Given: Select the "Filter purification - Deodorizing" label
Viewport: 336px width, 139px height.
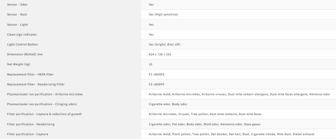Looking at the screenshot, I should coord(31,124).
